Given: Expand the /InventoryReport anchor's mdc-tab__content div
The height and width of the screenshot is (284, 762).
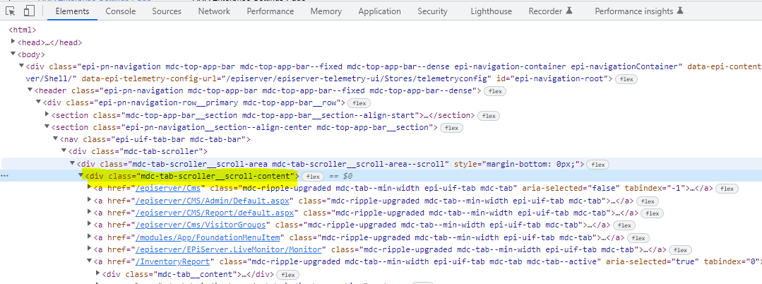Looking at the screenshot, I should tap(98, 274).
